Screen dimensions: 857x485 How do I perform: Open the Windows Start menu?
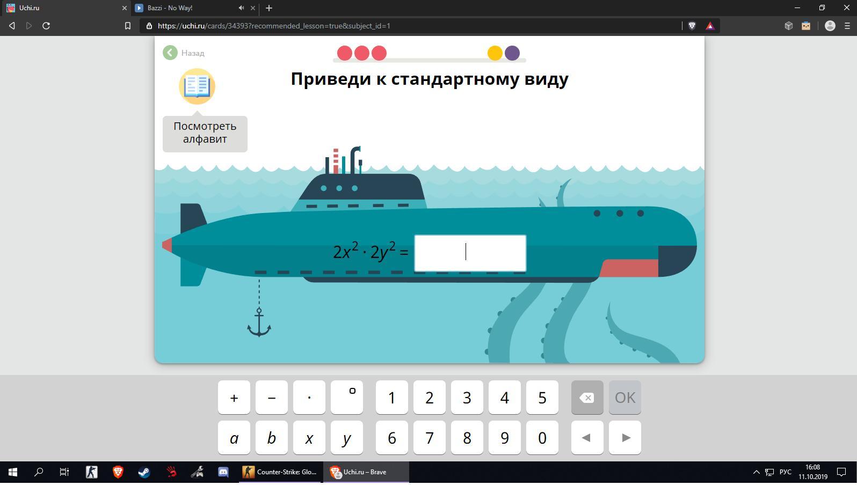point(13,472)
